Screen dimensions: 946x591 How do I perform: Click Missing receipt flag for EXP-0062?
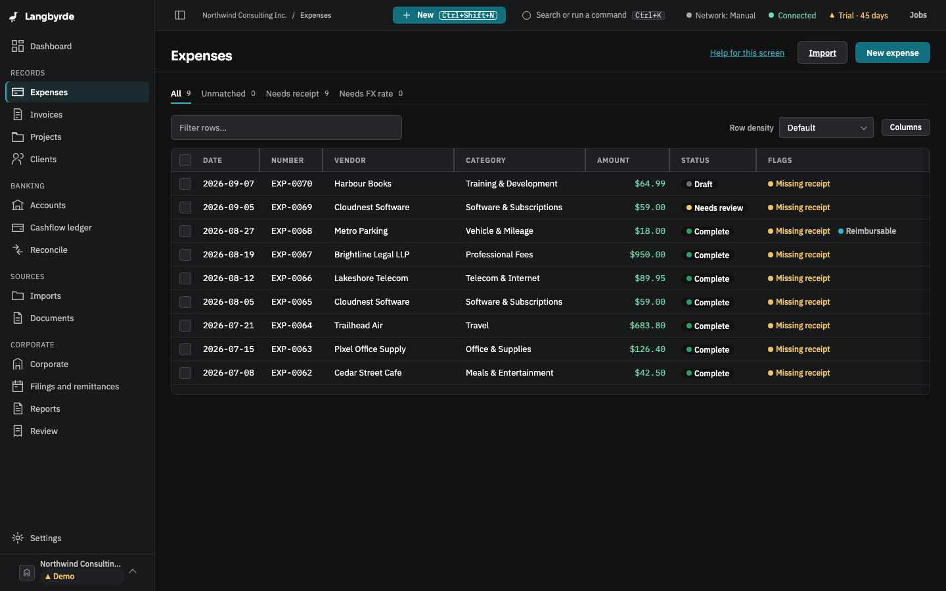click(799, 373)
